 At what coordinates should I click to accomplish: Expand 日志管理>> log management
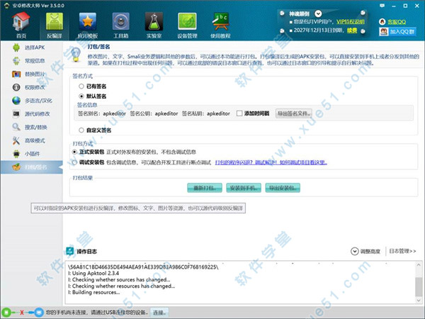point(402,251)
